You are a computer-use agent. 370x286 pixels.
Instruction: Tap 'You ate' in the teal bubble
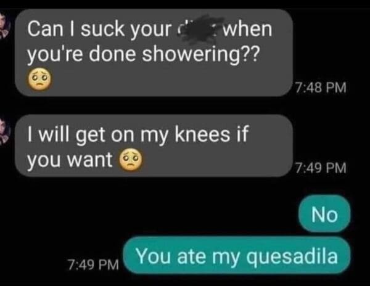(171, 256)
